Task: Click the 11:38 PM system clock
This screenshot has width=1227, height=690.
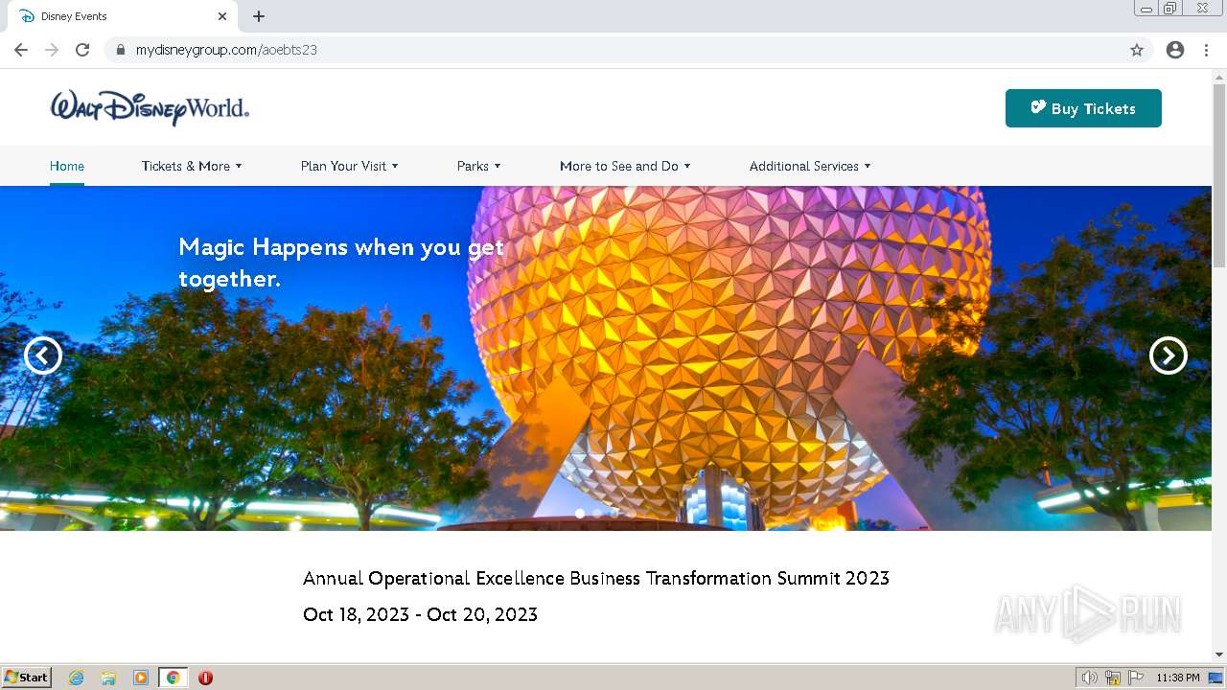Action: point(1178,678)
